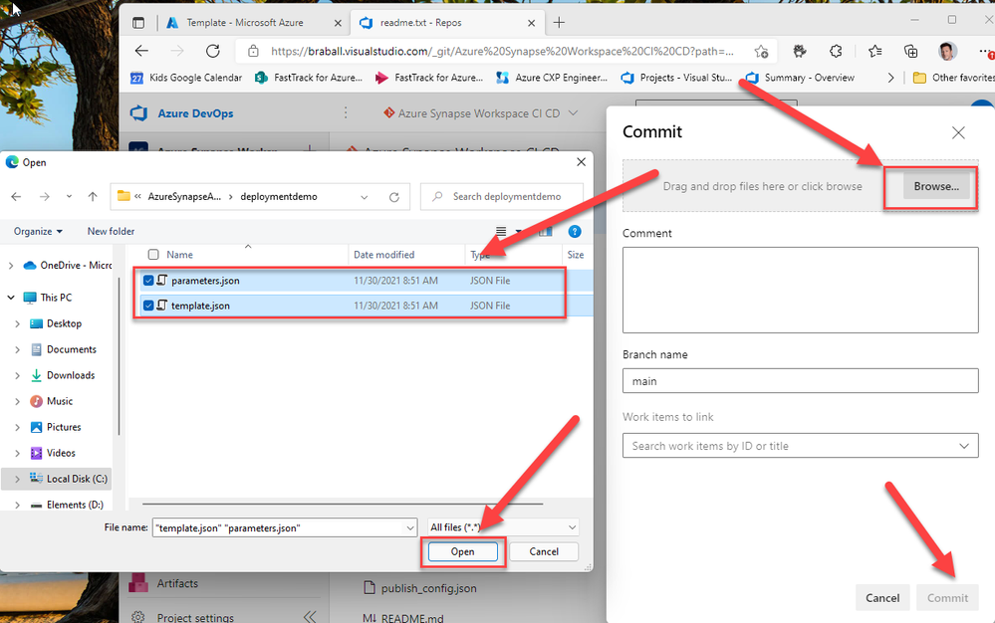Click the Azure DevOps logo
The height and width of the screenshot is (623, 995).
(x=139, y=113)
